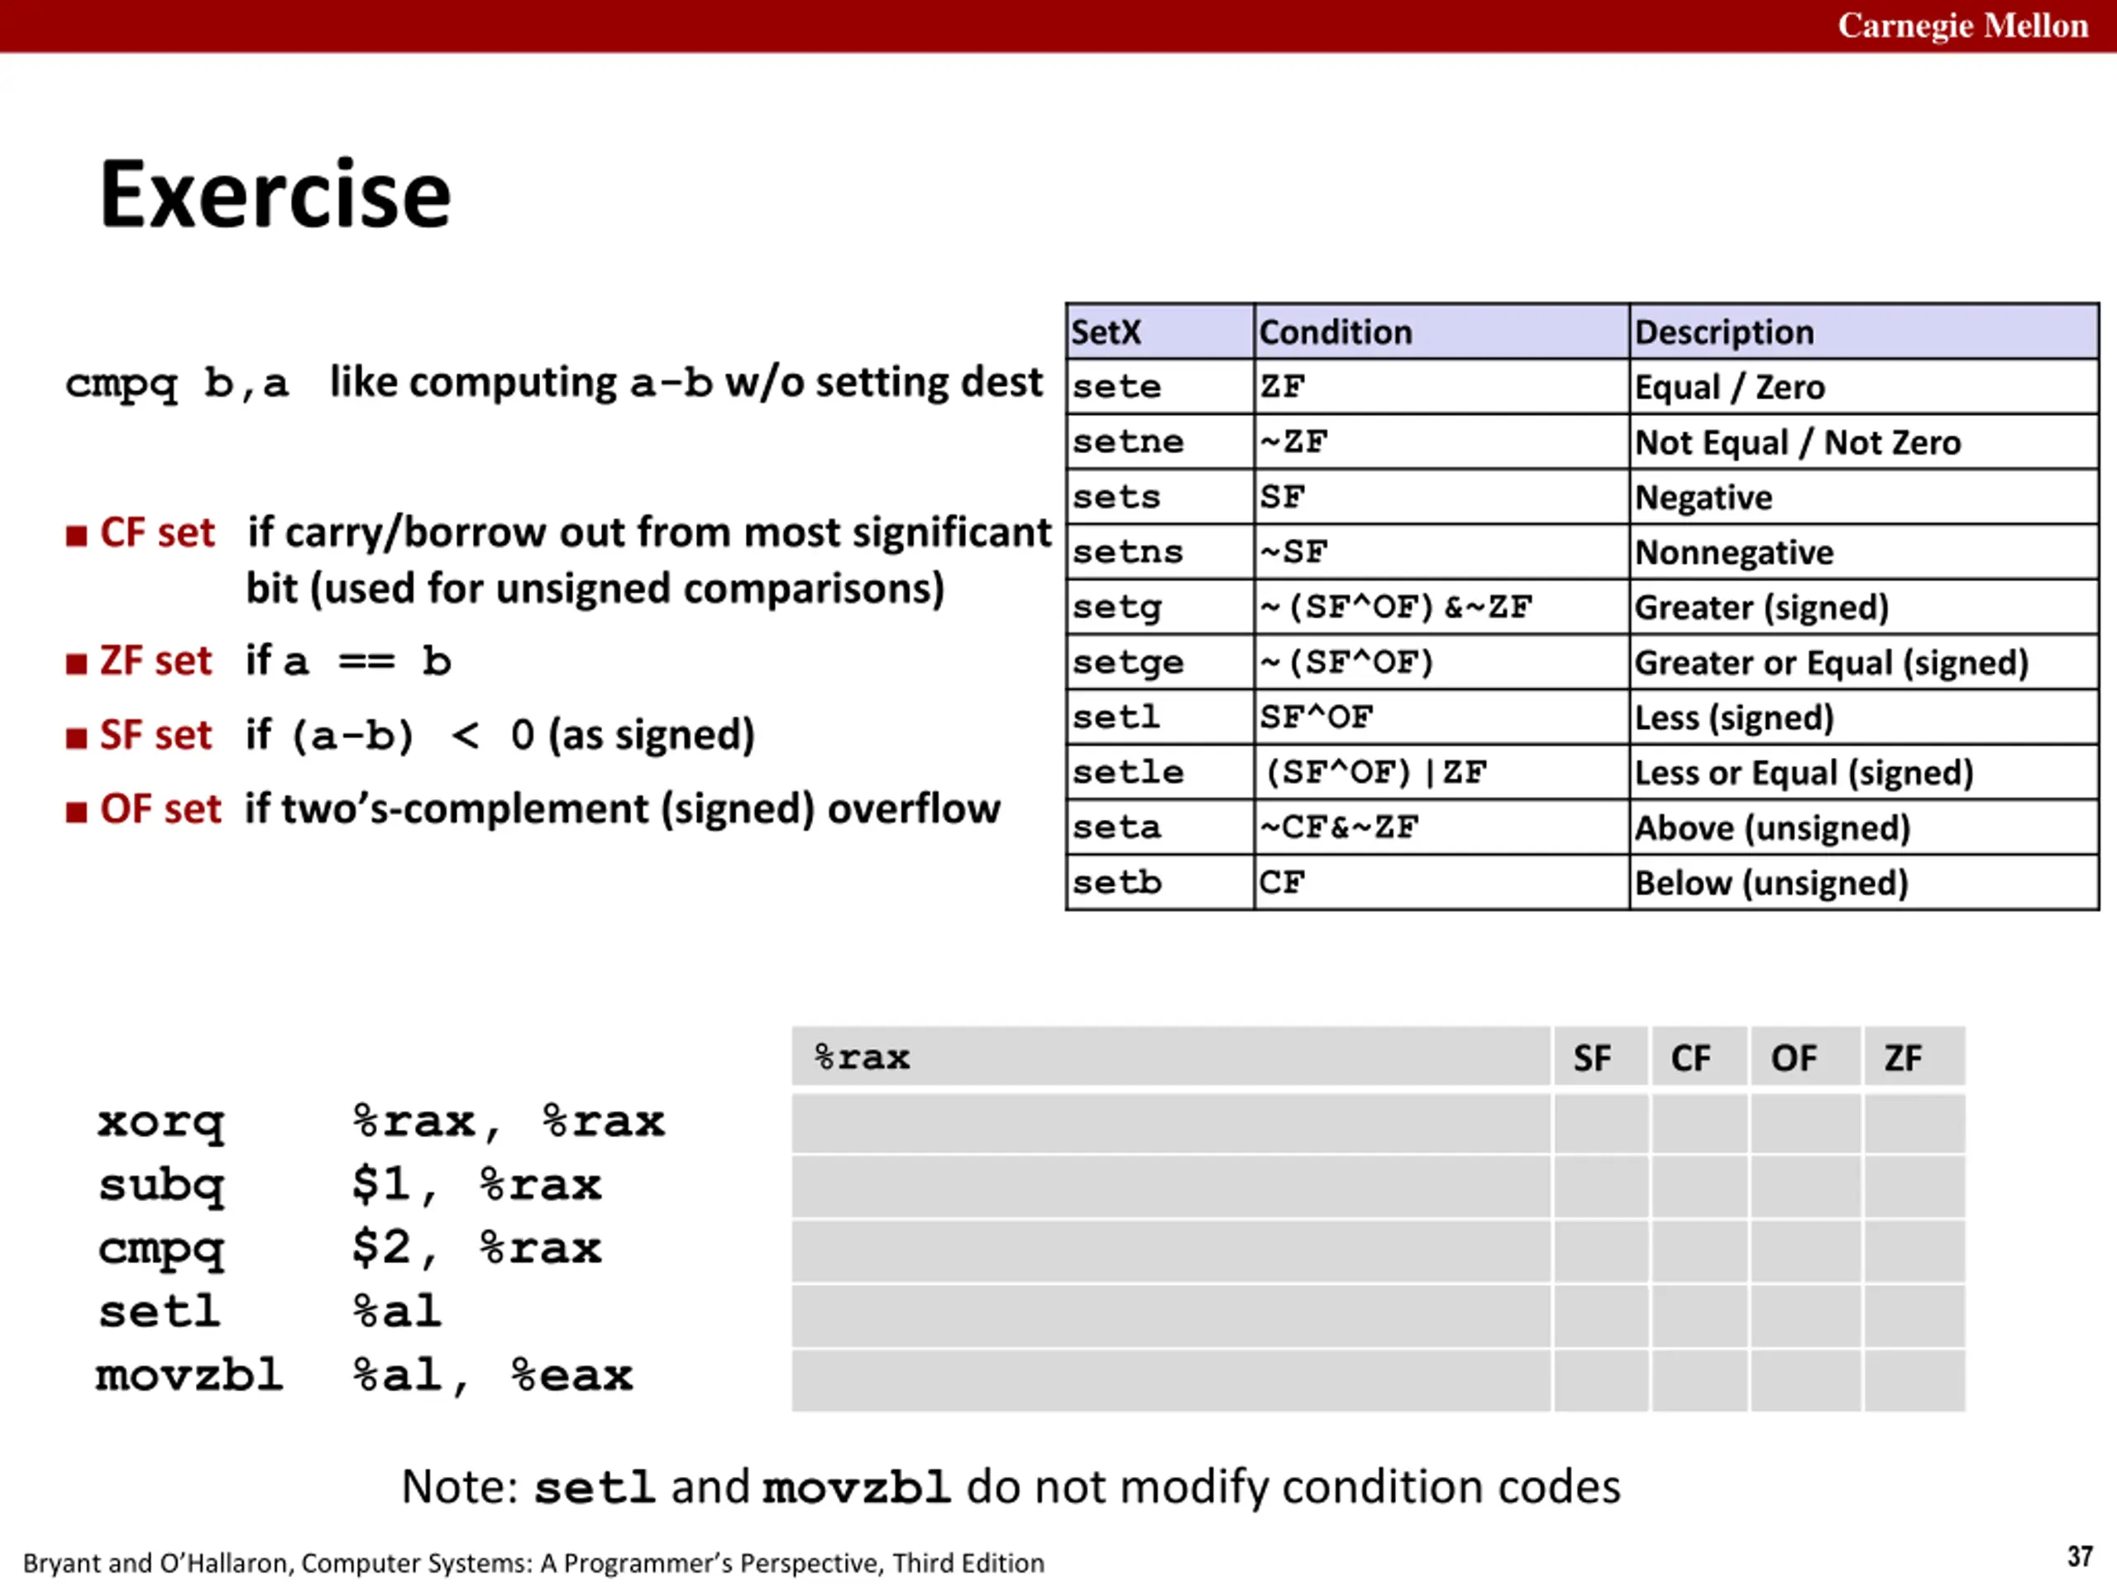
Task: Click the 'Negative' description cell
Action: (x=1863, y=498)
